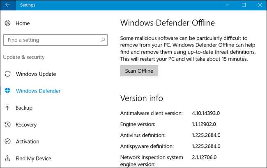Click the Windows Update sync arrows icon
This screenshot has height=168, width=267.
(7, 74)
